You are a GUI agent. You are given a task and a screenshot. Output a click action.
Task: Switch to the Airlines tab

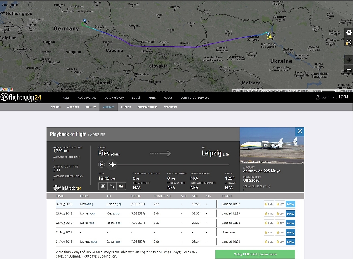91,107
